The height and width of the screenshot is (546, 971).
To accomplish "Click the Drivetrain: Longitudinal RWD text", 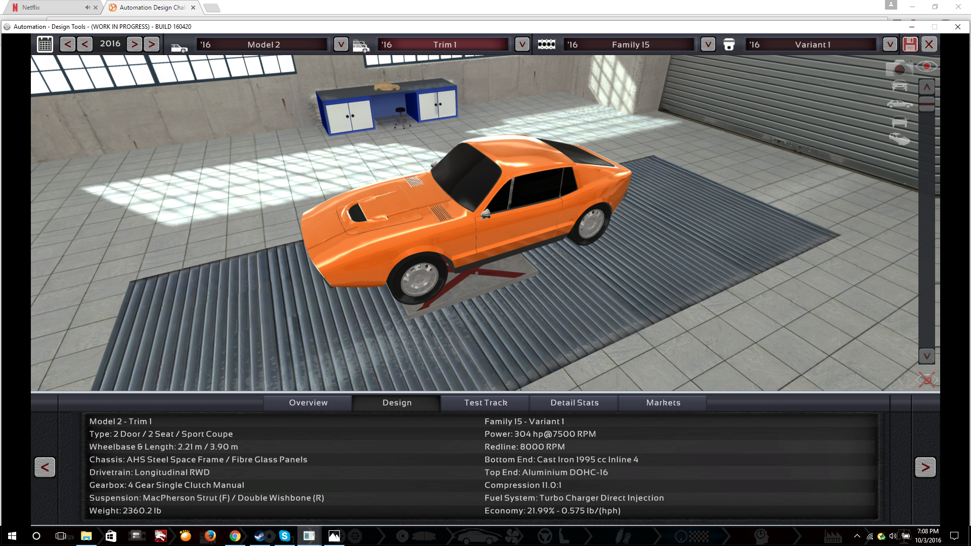I will (x=149, y=472).
